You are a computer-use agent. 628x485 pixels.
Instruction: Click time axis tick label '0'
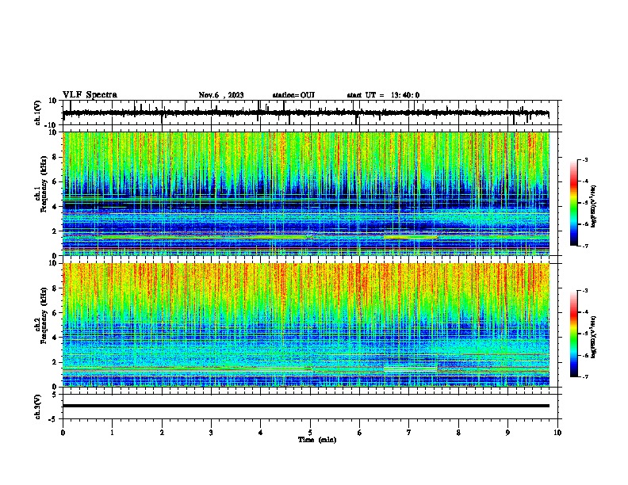pos(63,433)
